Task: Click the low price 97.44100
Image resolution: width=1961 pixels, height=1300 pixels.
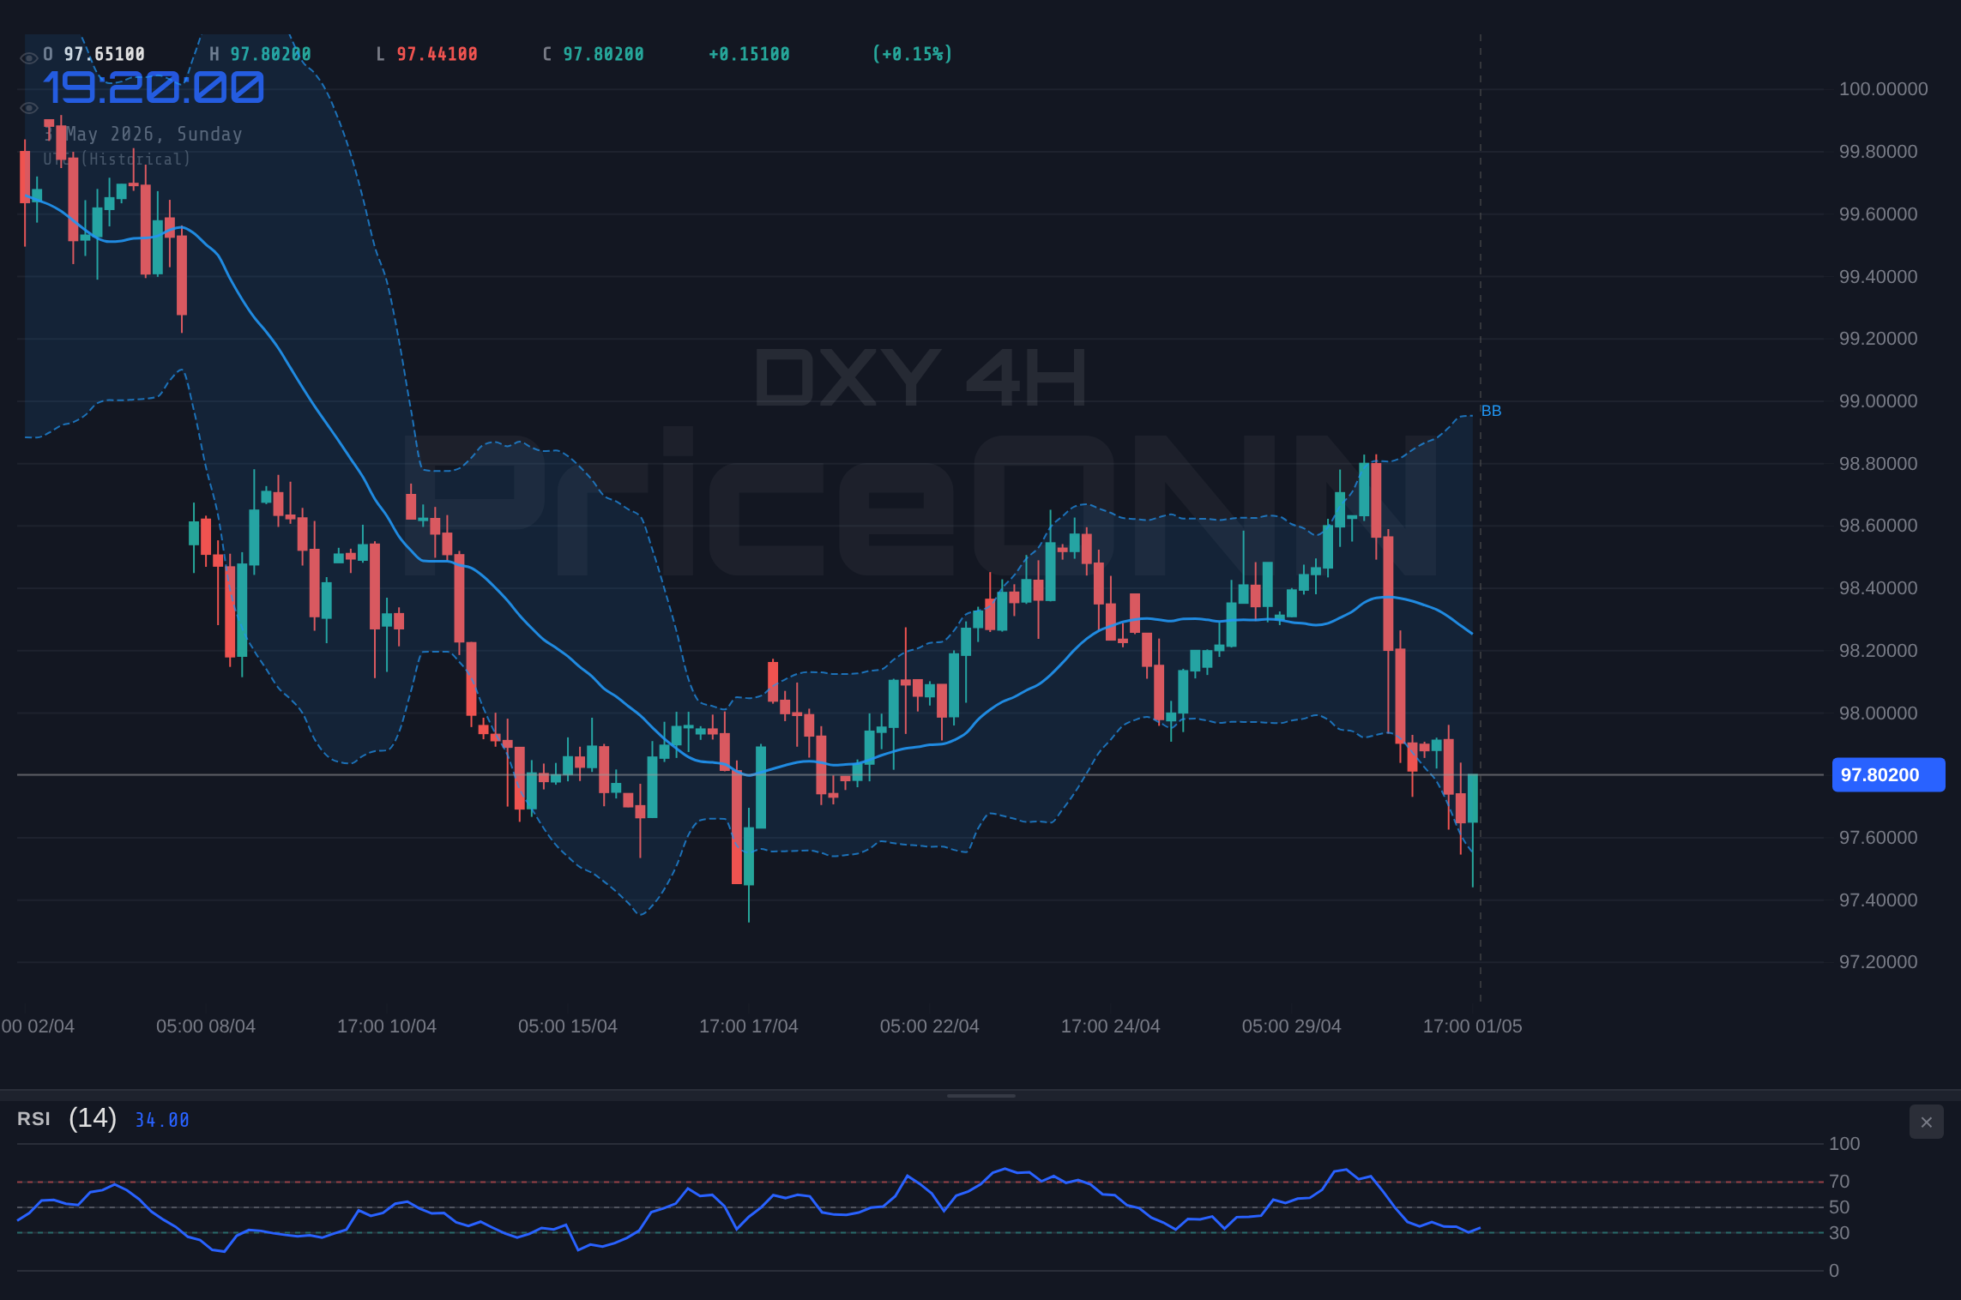Action: [437, 54]
